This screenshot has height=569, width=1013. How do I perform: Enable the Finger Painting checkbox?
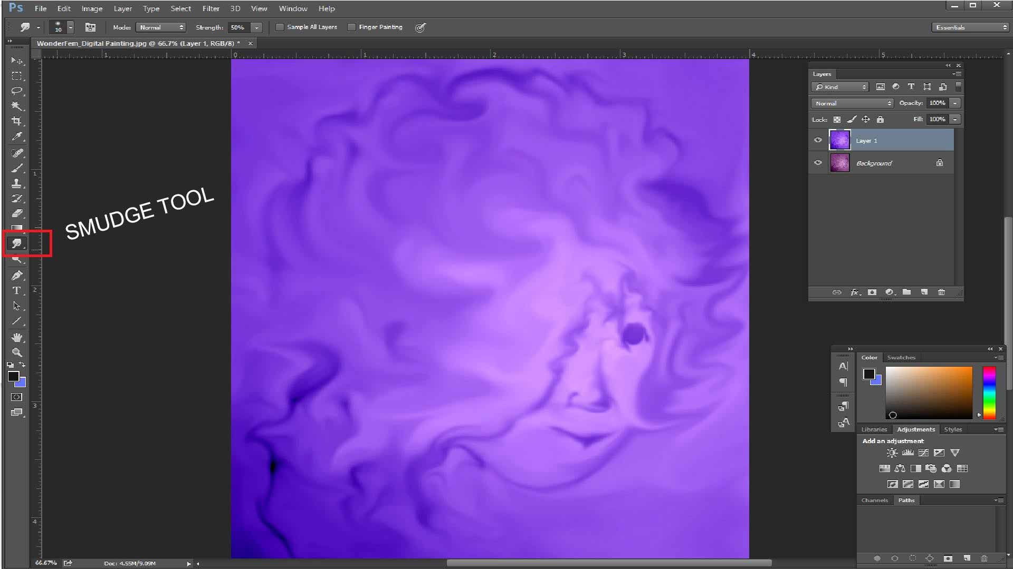click(x=351, y=27)
